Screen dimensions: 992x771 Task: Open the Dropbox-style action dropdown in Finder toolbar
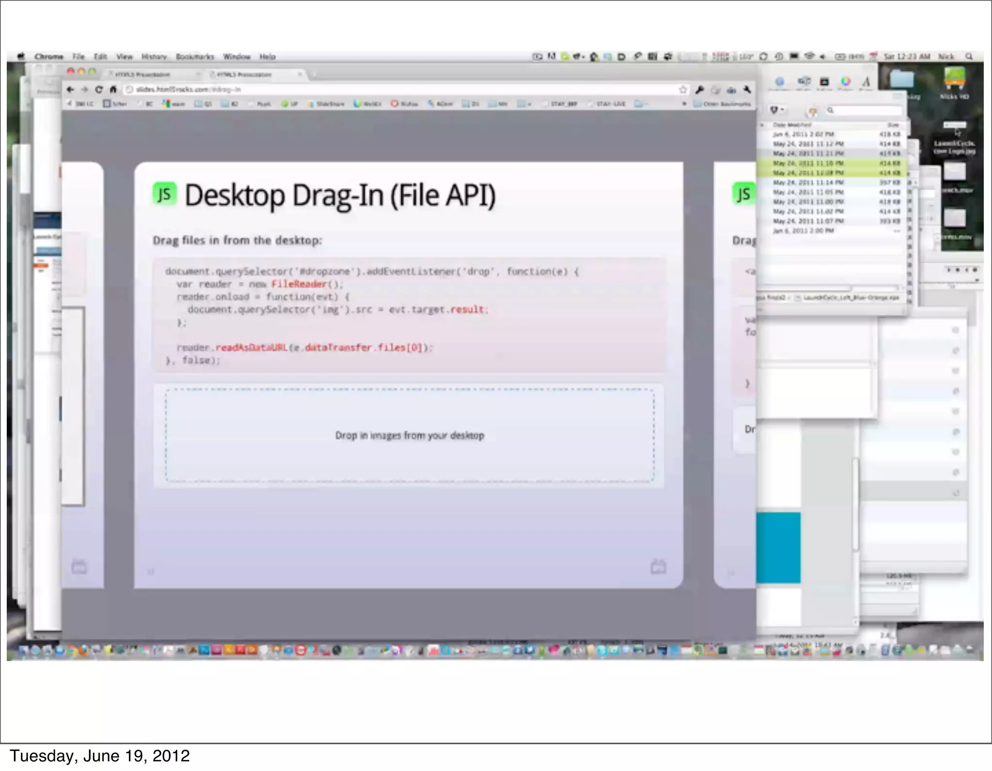776,110
